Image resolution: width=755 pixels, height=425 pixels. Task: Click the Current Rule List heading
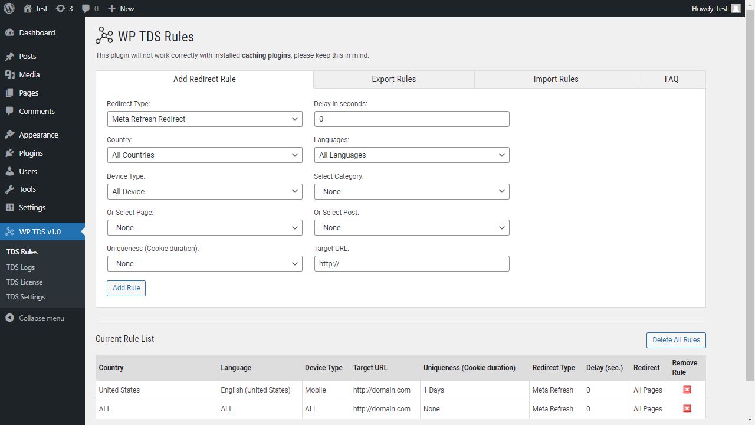125,339
